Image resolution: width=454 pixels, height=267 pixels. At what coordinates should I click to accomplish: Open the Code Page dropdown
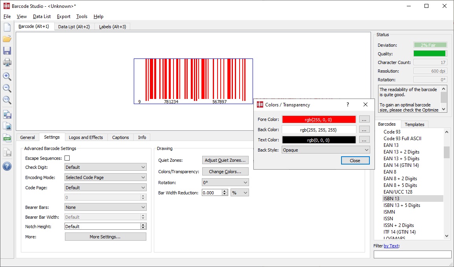105,188
